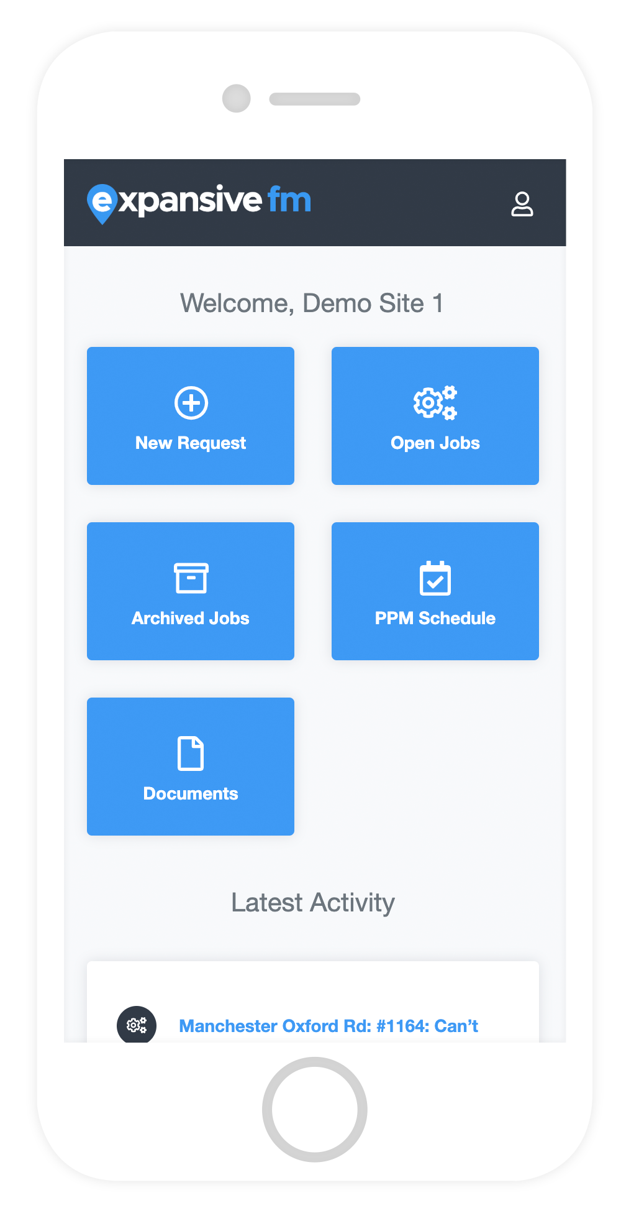Click the gears icon on Open Jobs tile

point(435,403)
